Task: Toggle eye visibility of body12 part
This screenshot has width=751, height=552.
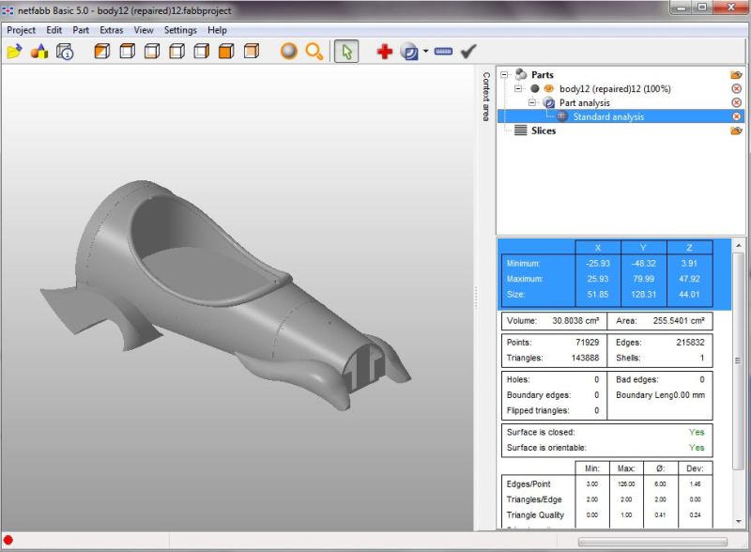Action: click(x=549, y=88)
